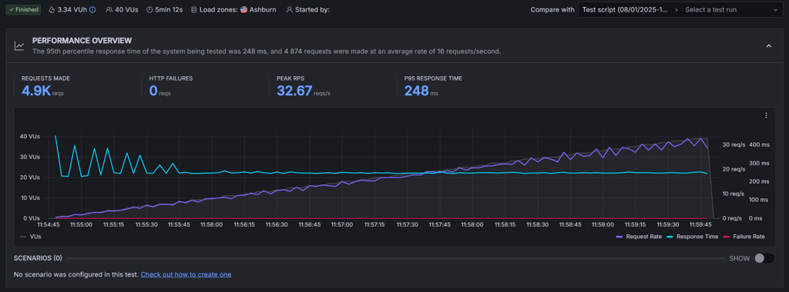789x292 pixels.
Task: Toggle the Scenarios SHOW switch
Action: [764, 258]
